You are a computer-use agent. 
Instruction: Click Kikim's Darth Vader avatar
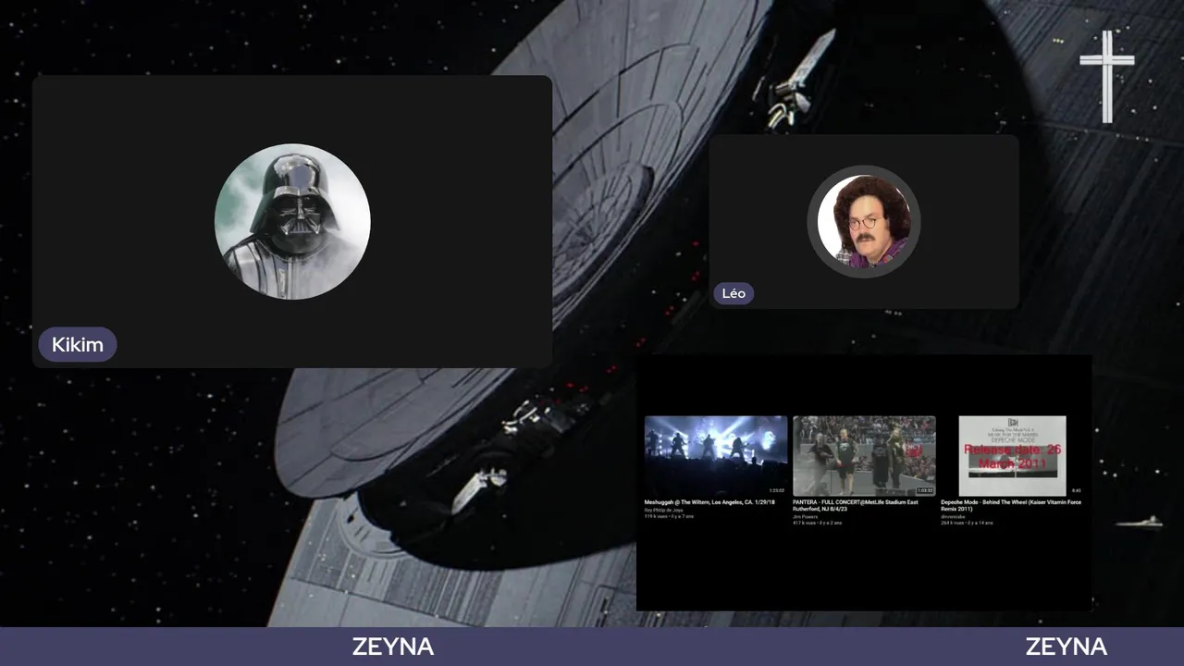coord(292,221)
